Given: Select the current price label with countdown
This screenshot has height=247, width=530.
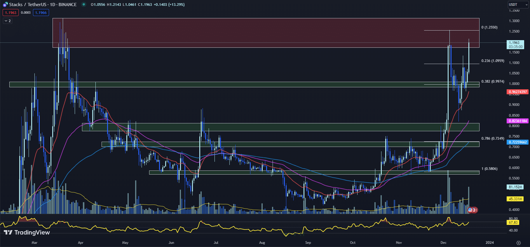Looking at the screenshot, I should coord(516,45).
